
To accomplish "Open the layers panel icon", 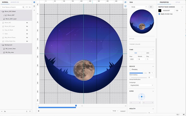I will coord(34,2).
